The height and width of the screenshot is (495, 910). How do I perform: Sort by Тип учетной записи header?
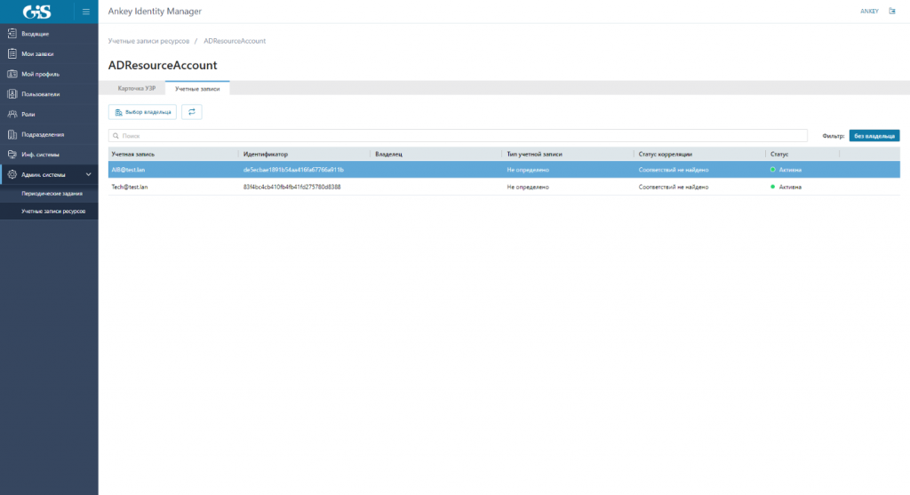tap(534, 155)
